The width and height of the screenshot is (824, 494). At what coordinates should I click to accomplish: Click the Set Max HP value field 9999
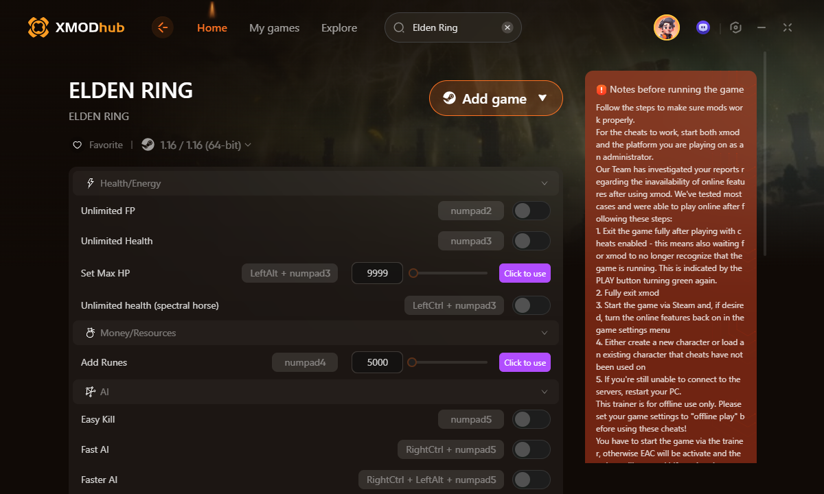pos(377,273)
